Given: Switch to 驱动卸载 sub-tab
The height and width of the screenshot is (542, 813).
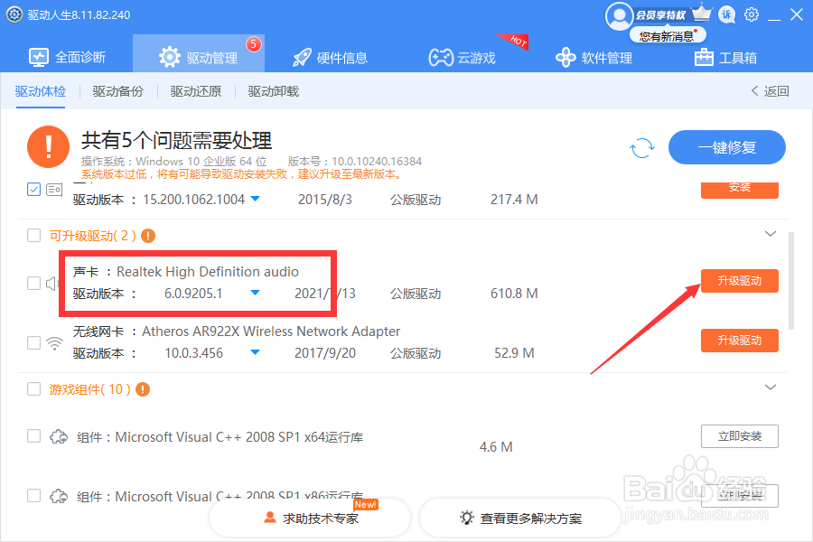Looking at the screenshot, I should pos(273,92).
